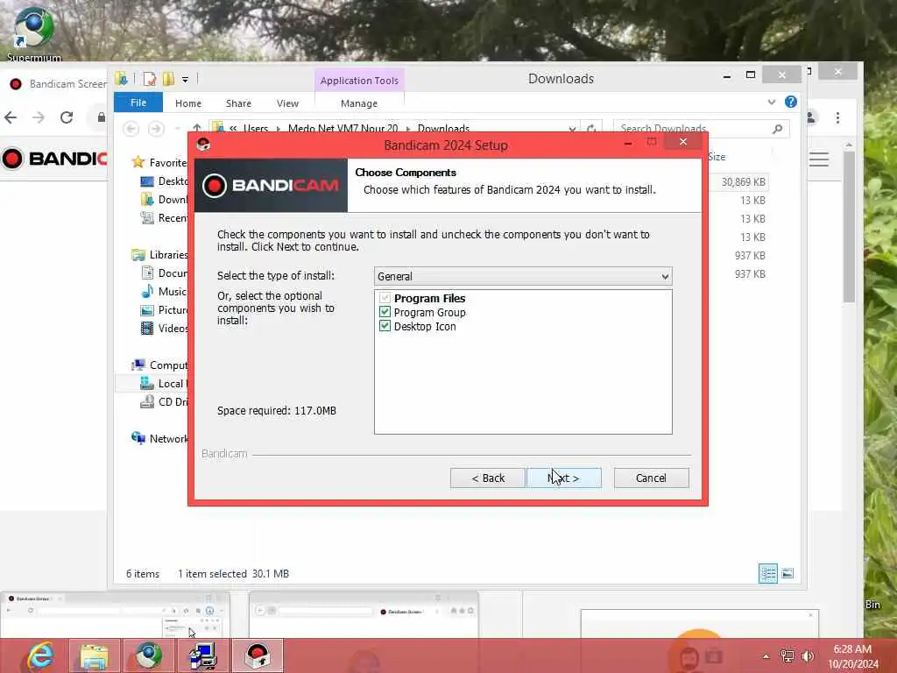The height and width of the screenshot is (673, 897).
Task: Uncheck the Desktop Icon component
Action: [x=385, y=326]
